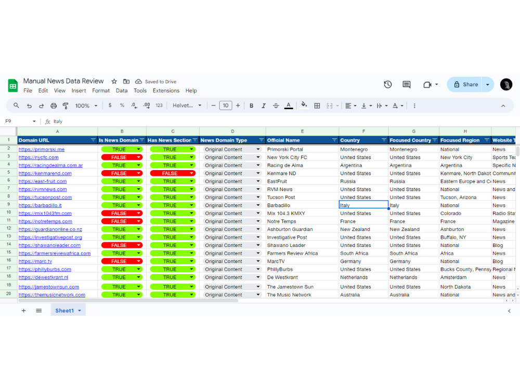Screen dimensions: 520x390
Task: Open the https://themusicnetwork.com link
Action: pyautogui.click(x=51, y=295)
